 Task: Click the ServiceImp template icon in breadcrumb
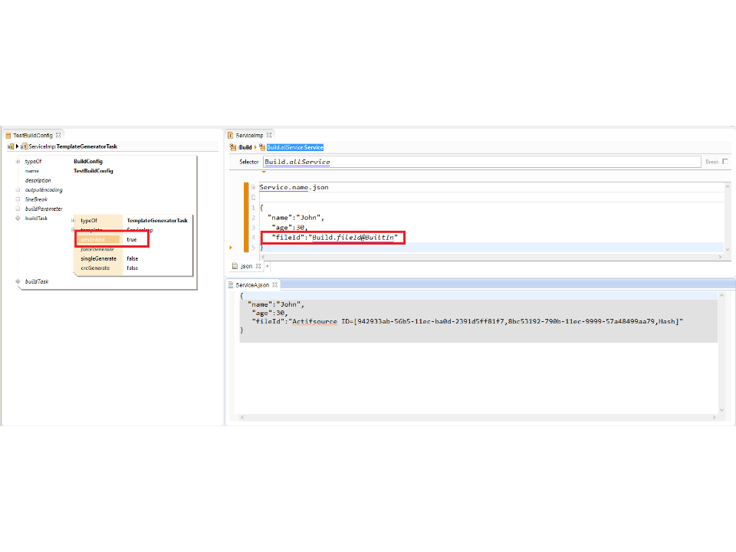click(x=24, y=146)
